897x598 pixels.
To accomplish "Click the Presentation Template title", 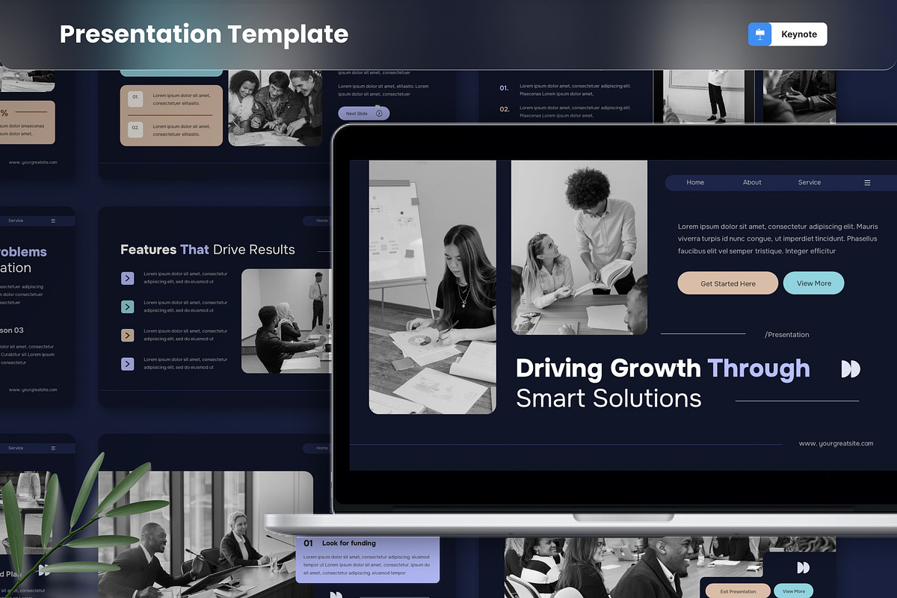I will coord(204,34).
